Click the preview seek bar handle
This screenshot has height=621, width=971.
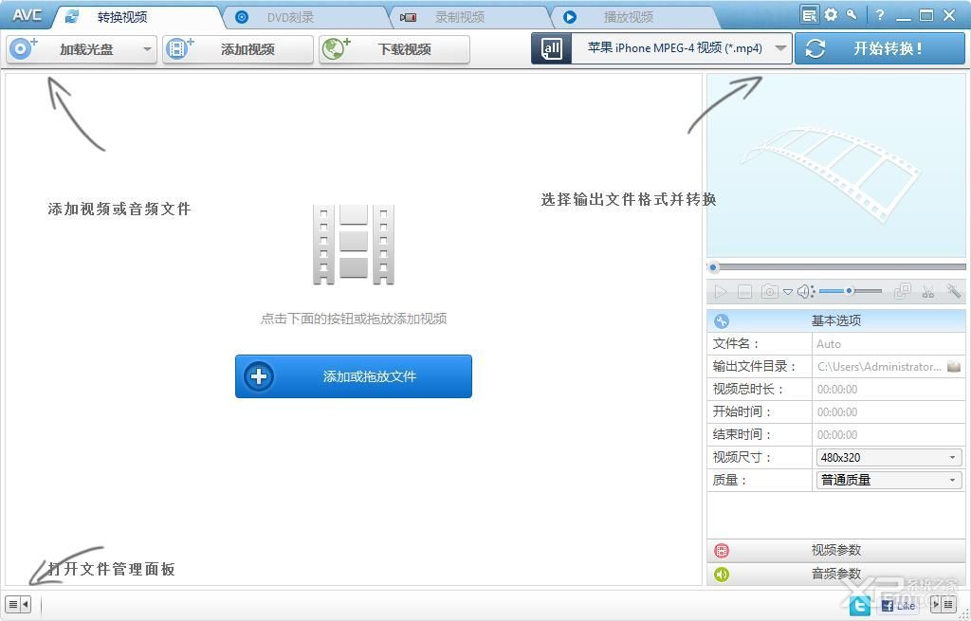coord(713,267)
